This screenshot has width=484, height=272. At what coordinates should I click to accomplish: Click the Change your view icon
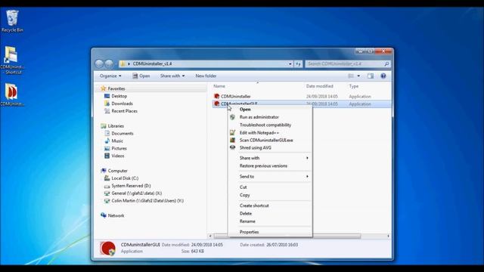point(351,76)
